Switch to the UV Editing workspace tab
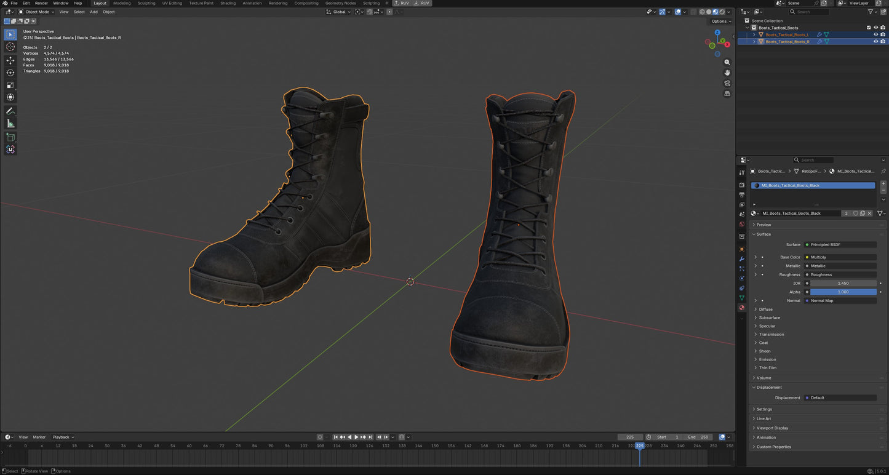The width and height of the screenshot is (889, 475). 172,3
